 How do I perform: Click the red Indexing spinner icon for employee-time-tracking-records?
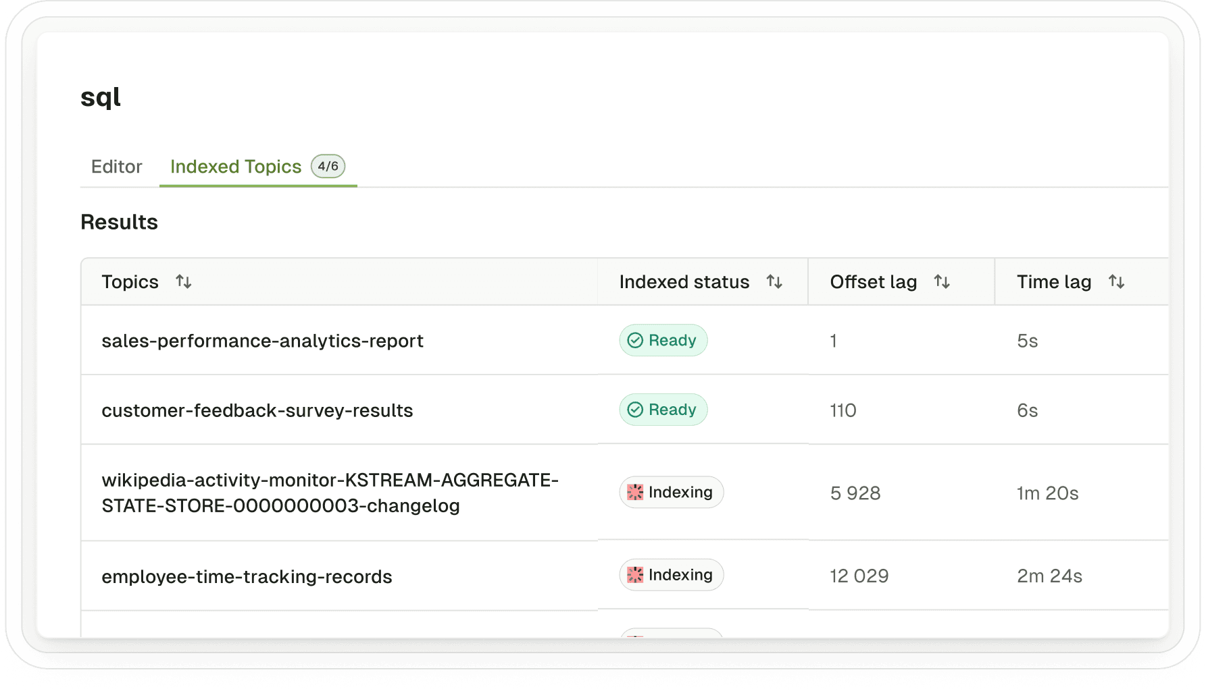point(636,574)
